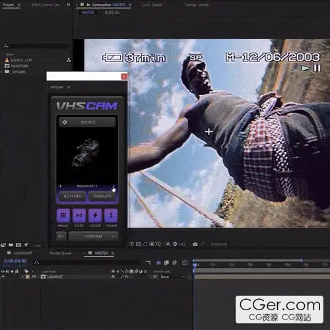Click the Source button in VHSCam
330x330 pixels.
[x=87, y=122]
